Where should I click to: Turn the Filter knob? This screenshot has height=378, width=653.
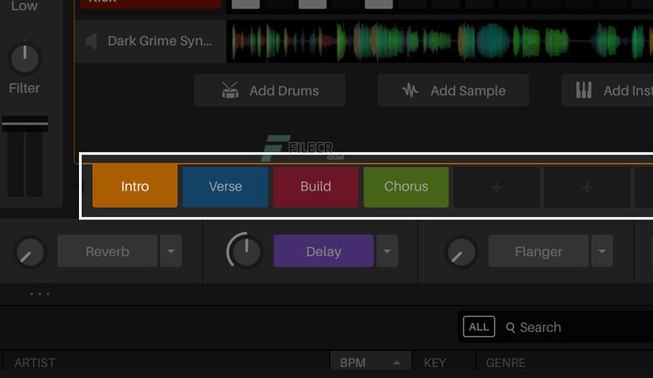click(x=25, y=59)
